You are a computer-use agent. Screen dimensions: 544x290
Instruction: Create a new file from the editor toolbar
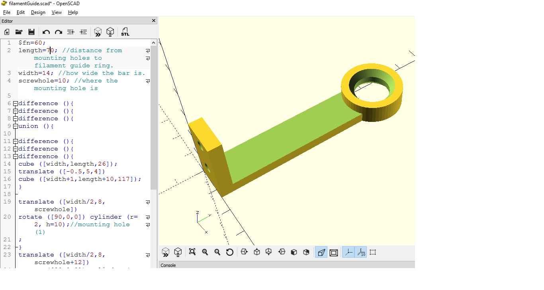[7, 32]
